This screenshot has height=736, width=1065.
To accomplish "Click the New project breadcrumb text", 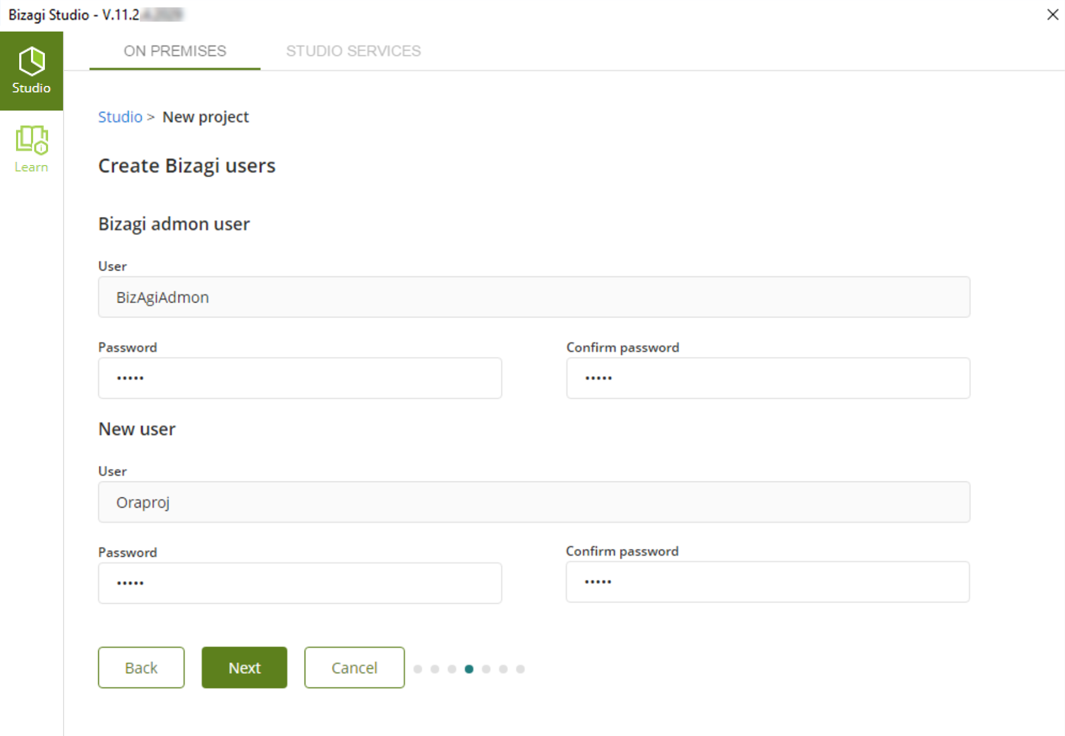I will (x=206, y=117).
